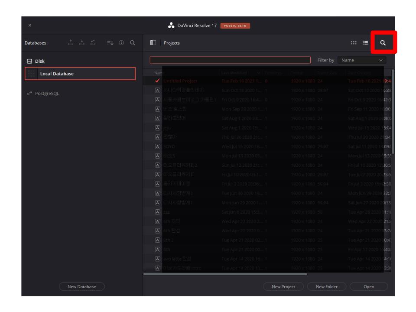Viewport: 416px width, 312px height.
Task: Open the Filter by Name dropdown
Action: pos(361,60)
